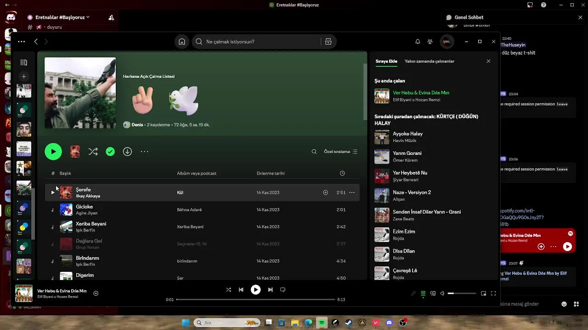Open the browse icon in search bar
588x330 pixels.
[328, 42]
